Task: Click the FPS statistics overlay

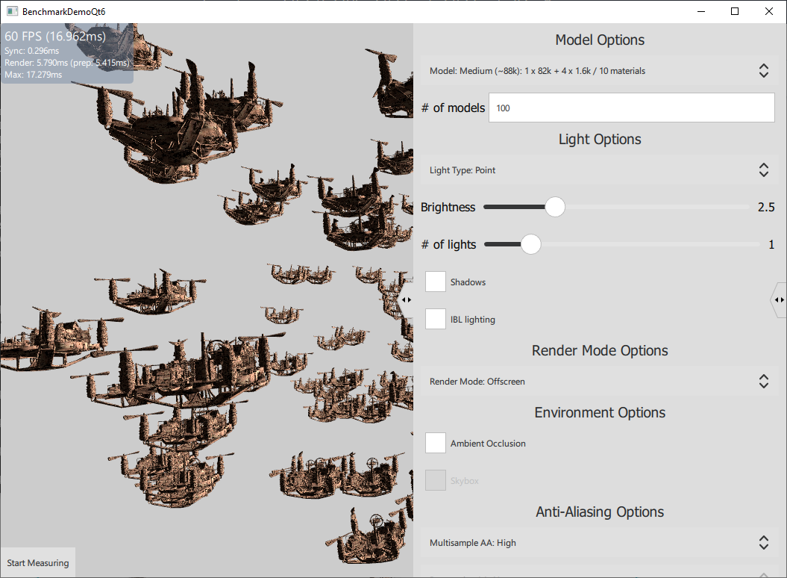Action: (x=67, y=54)
